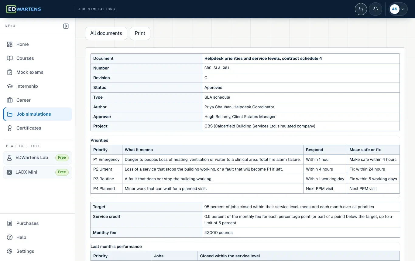Click the EDWartens logo

click(24, 9)
